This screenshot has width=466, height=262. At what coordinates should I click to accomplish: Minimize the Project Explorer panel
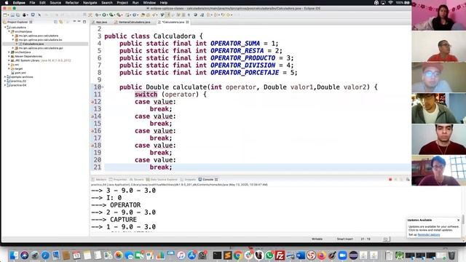(79, 22)
